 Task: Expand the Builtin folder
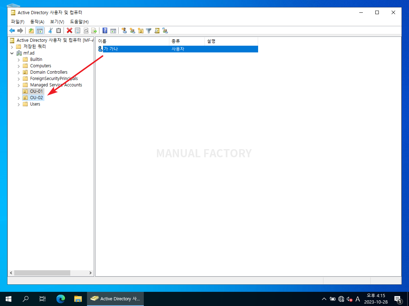point(18,60)
